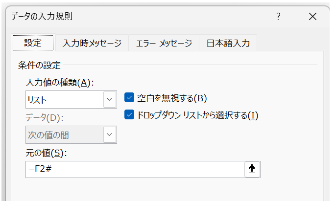This screenshot has width=335, height=201.
Task: Click the chevron arrow beside リスト
Action: (110, 99)
